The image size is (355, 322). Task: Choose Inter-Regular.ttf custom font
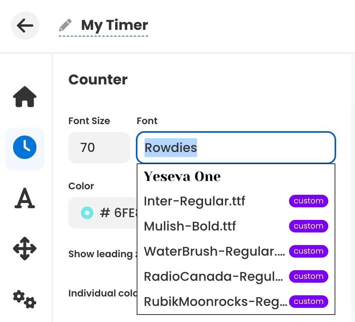(x=194, y=201)
